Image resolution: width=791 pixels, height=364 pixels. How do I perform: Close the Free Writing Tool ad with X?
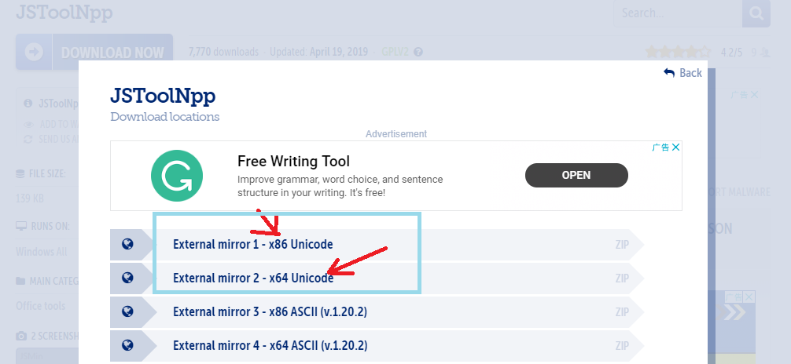(675, 147)
